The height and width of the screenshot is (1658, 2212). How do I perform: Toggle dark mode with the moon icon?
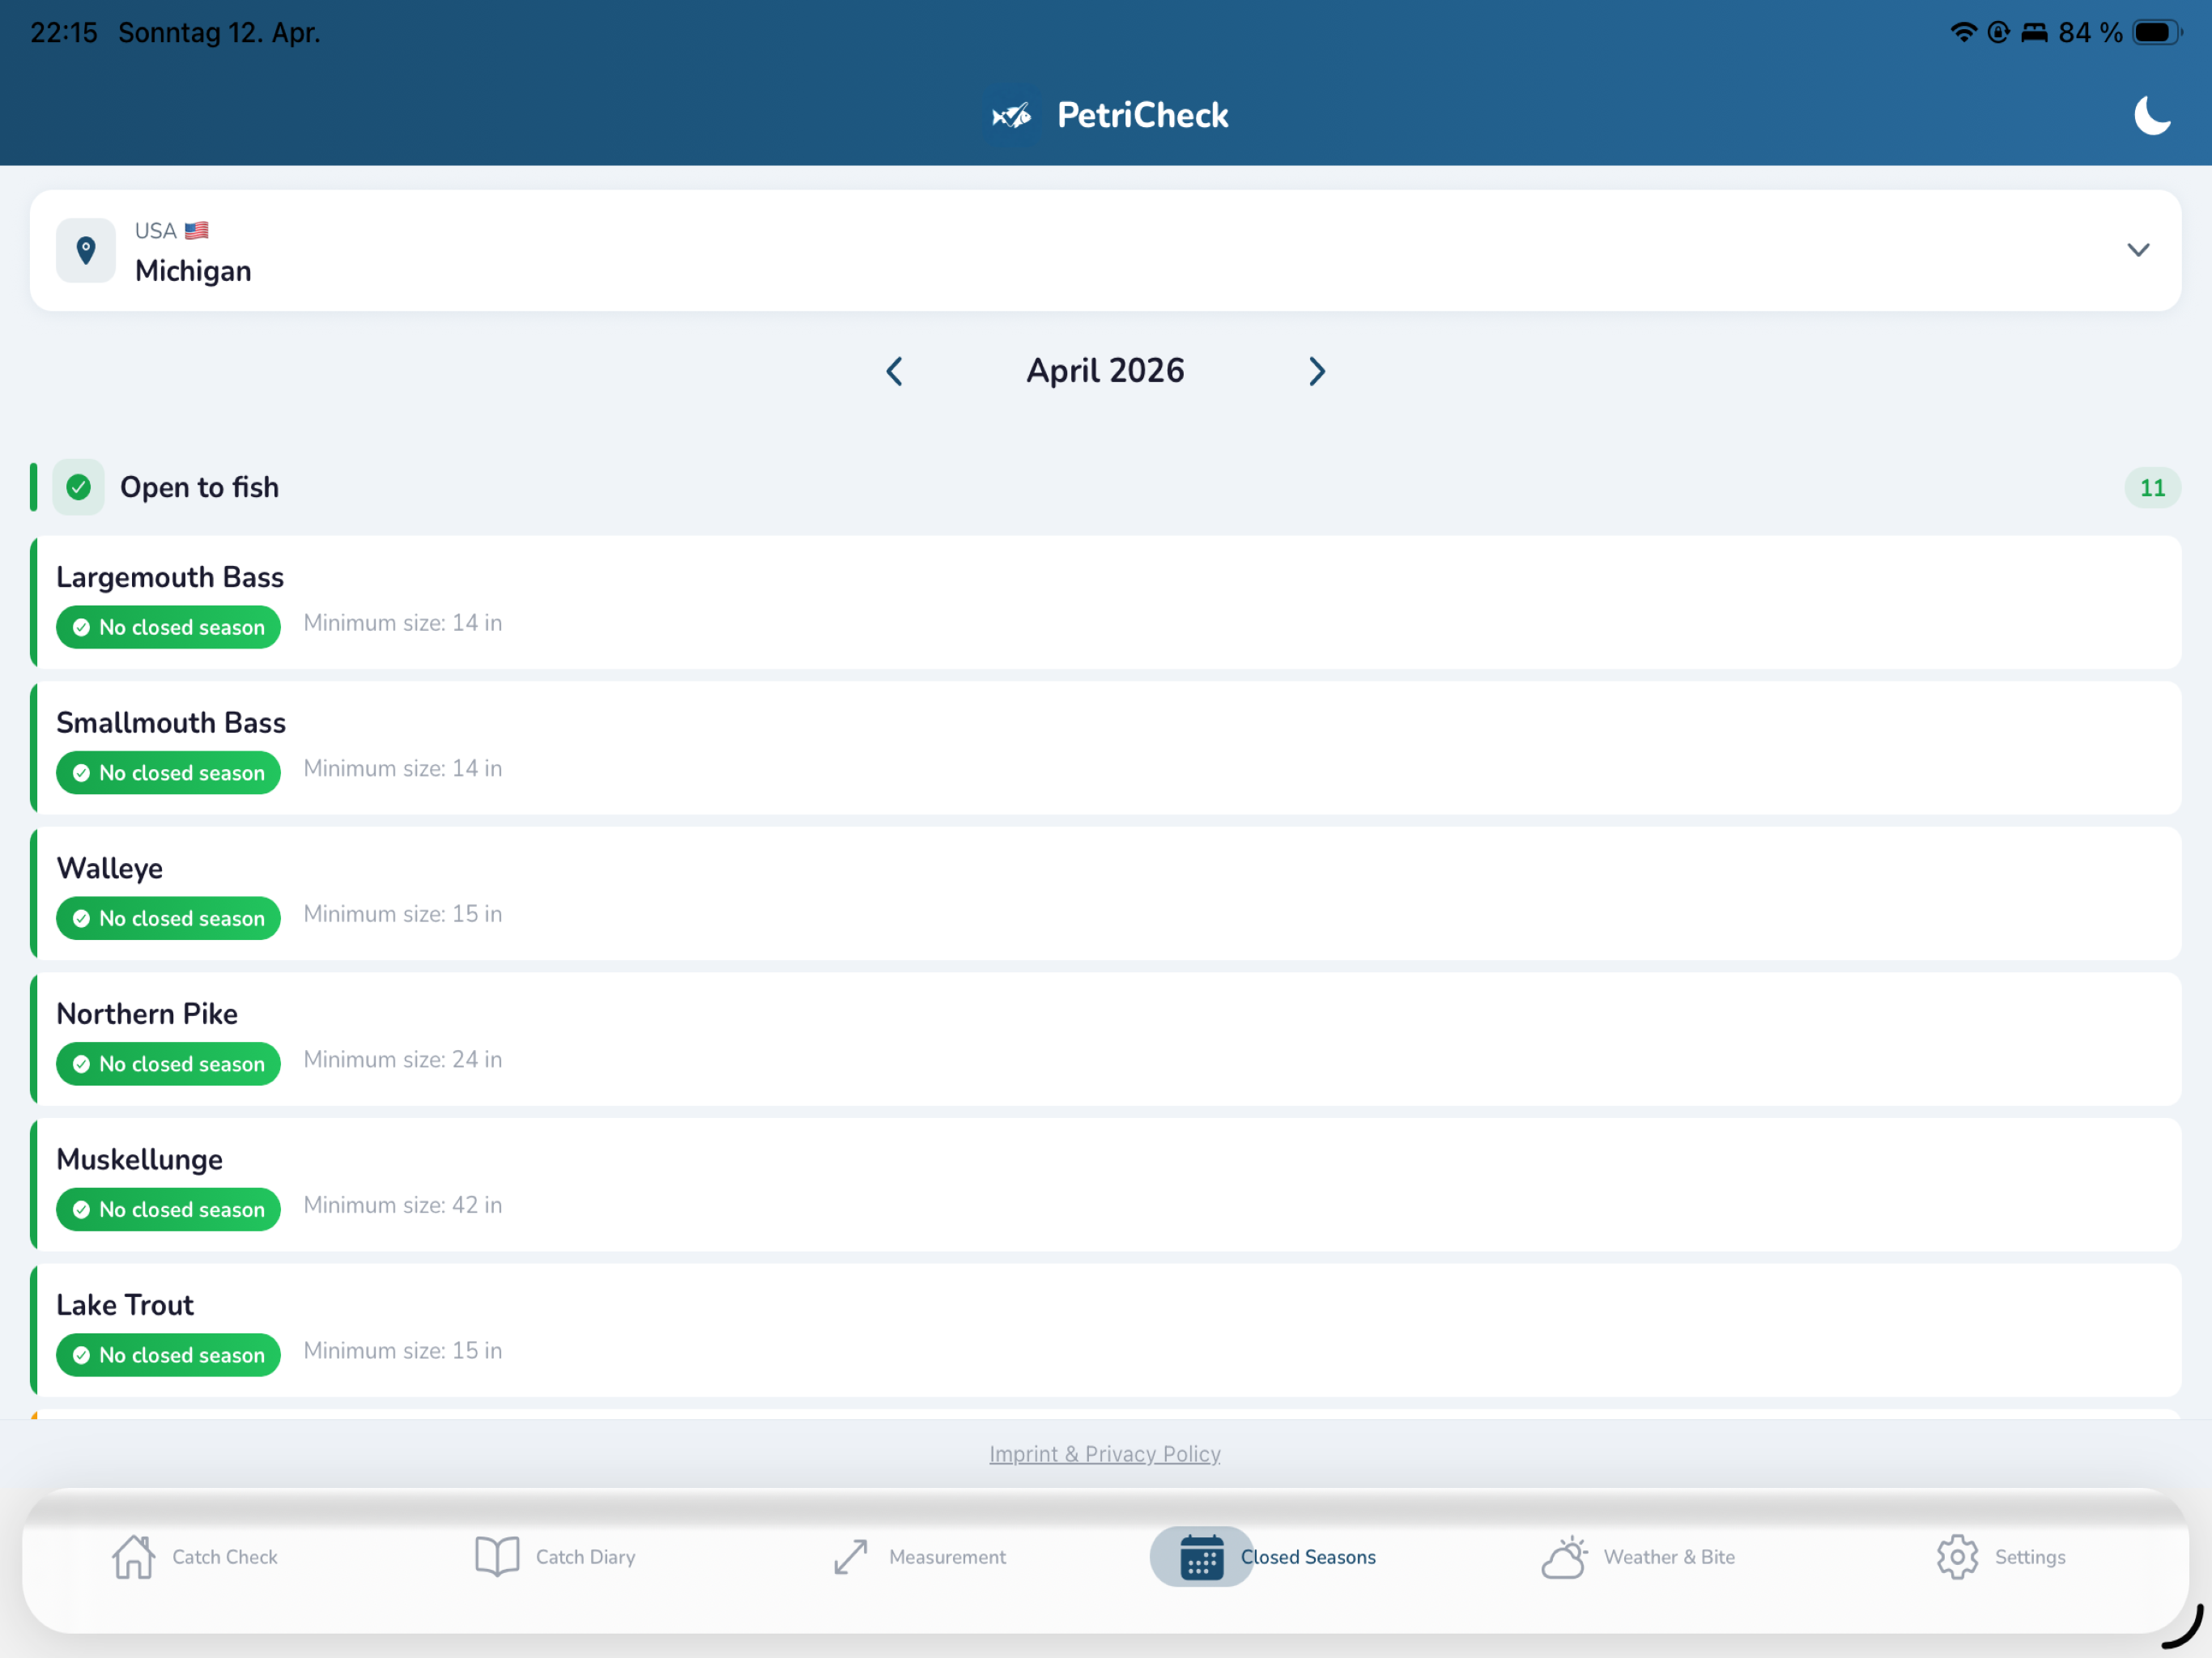point(2152,115)
